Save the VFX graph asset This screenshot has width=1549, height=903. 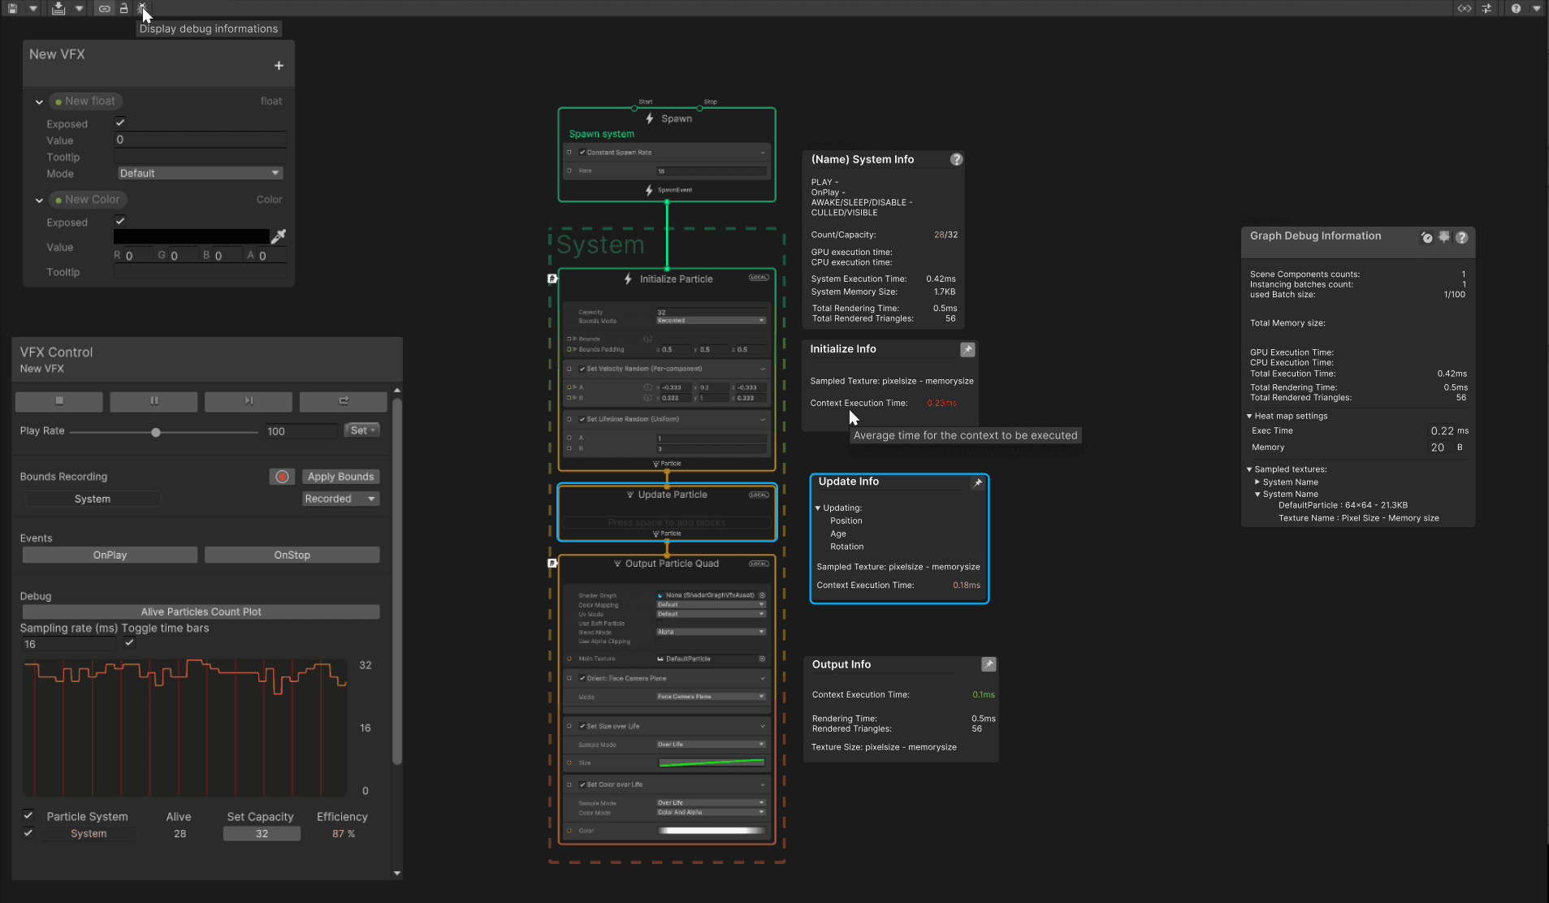(x=11, y=8)
